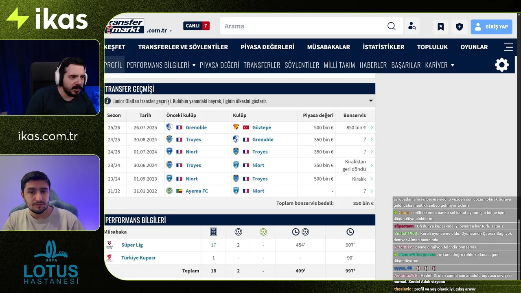Select the PROFİL tab
Image resolution: width=521 pixels, height=293 pixels.
(114, 65)
